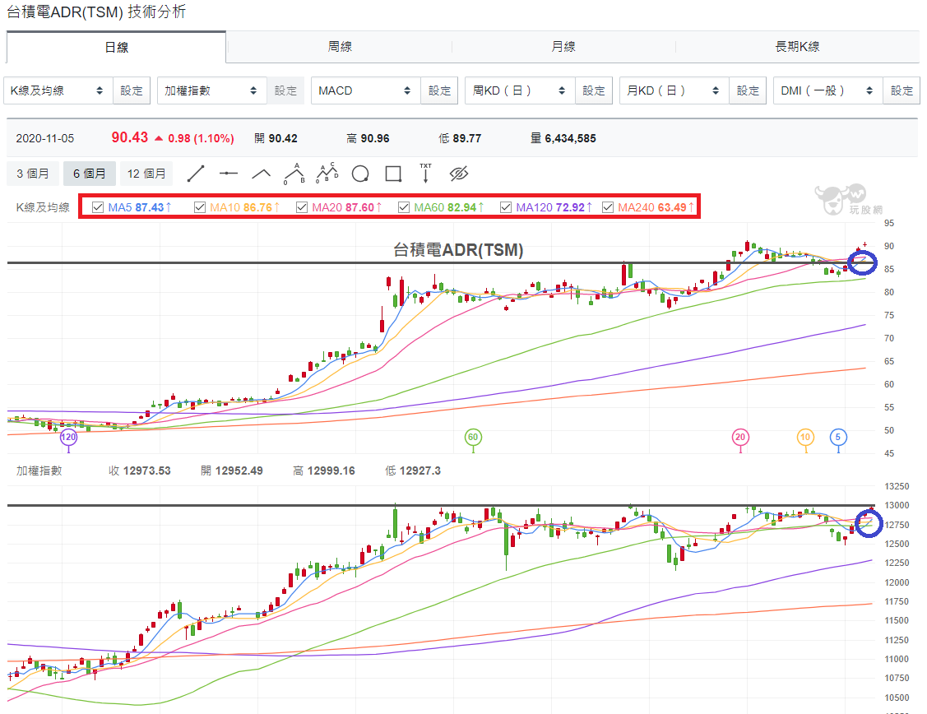The width and height of the screenshot is (927, 714).
Task: Open the 周KD (日) dropdown
Action: [x=520, y=90]
